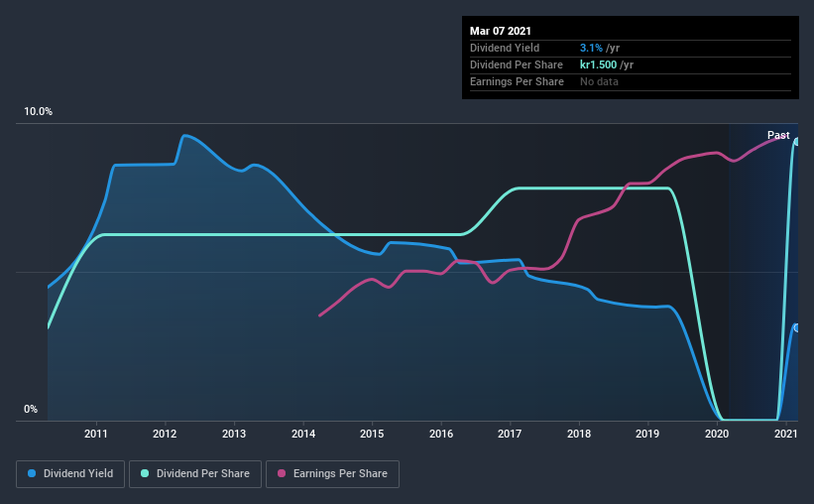Select the 2017 label on the x-axis

click(510, 434)
